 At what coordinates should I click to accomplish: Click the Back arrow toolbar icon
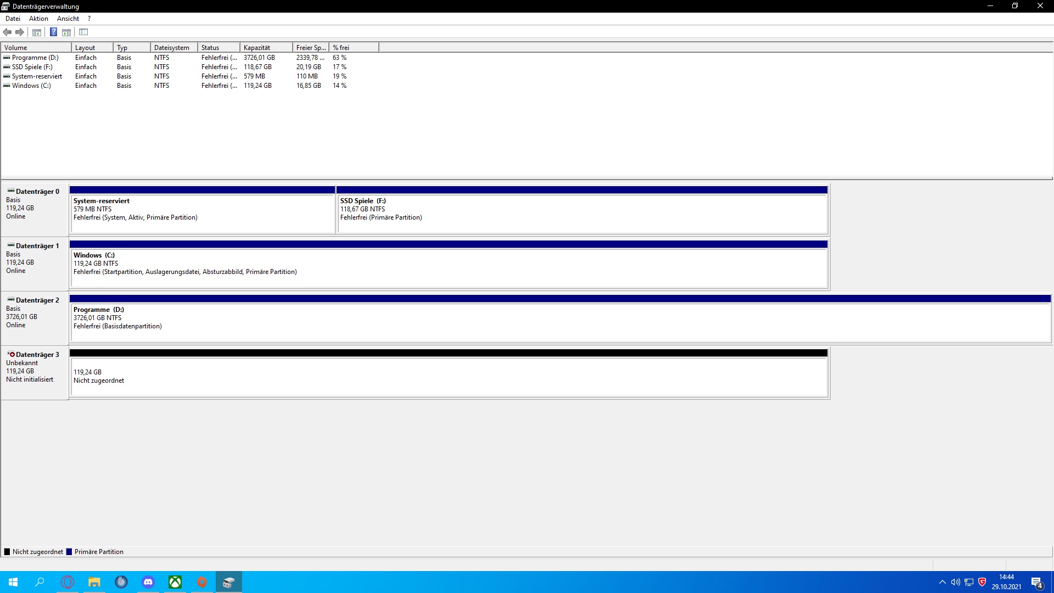[x=8, y=32]
